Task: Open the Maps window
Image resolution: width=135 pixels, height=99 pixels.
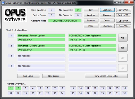Action: pos(91,26)
